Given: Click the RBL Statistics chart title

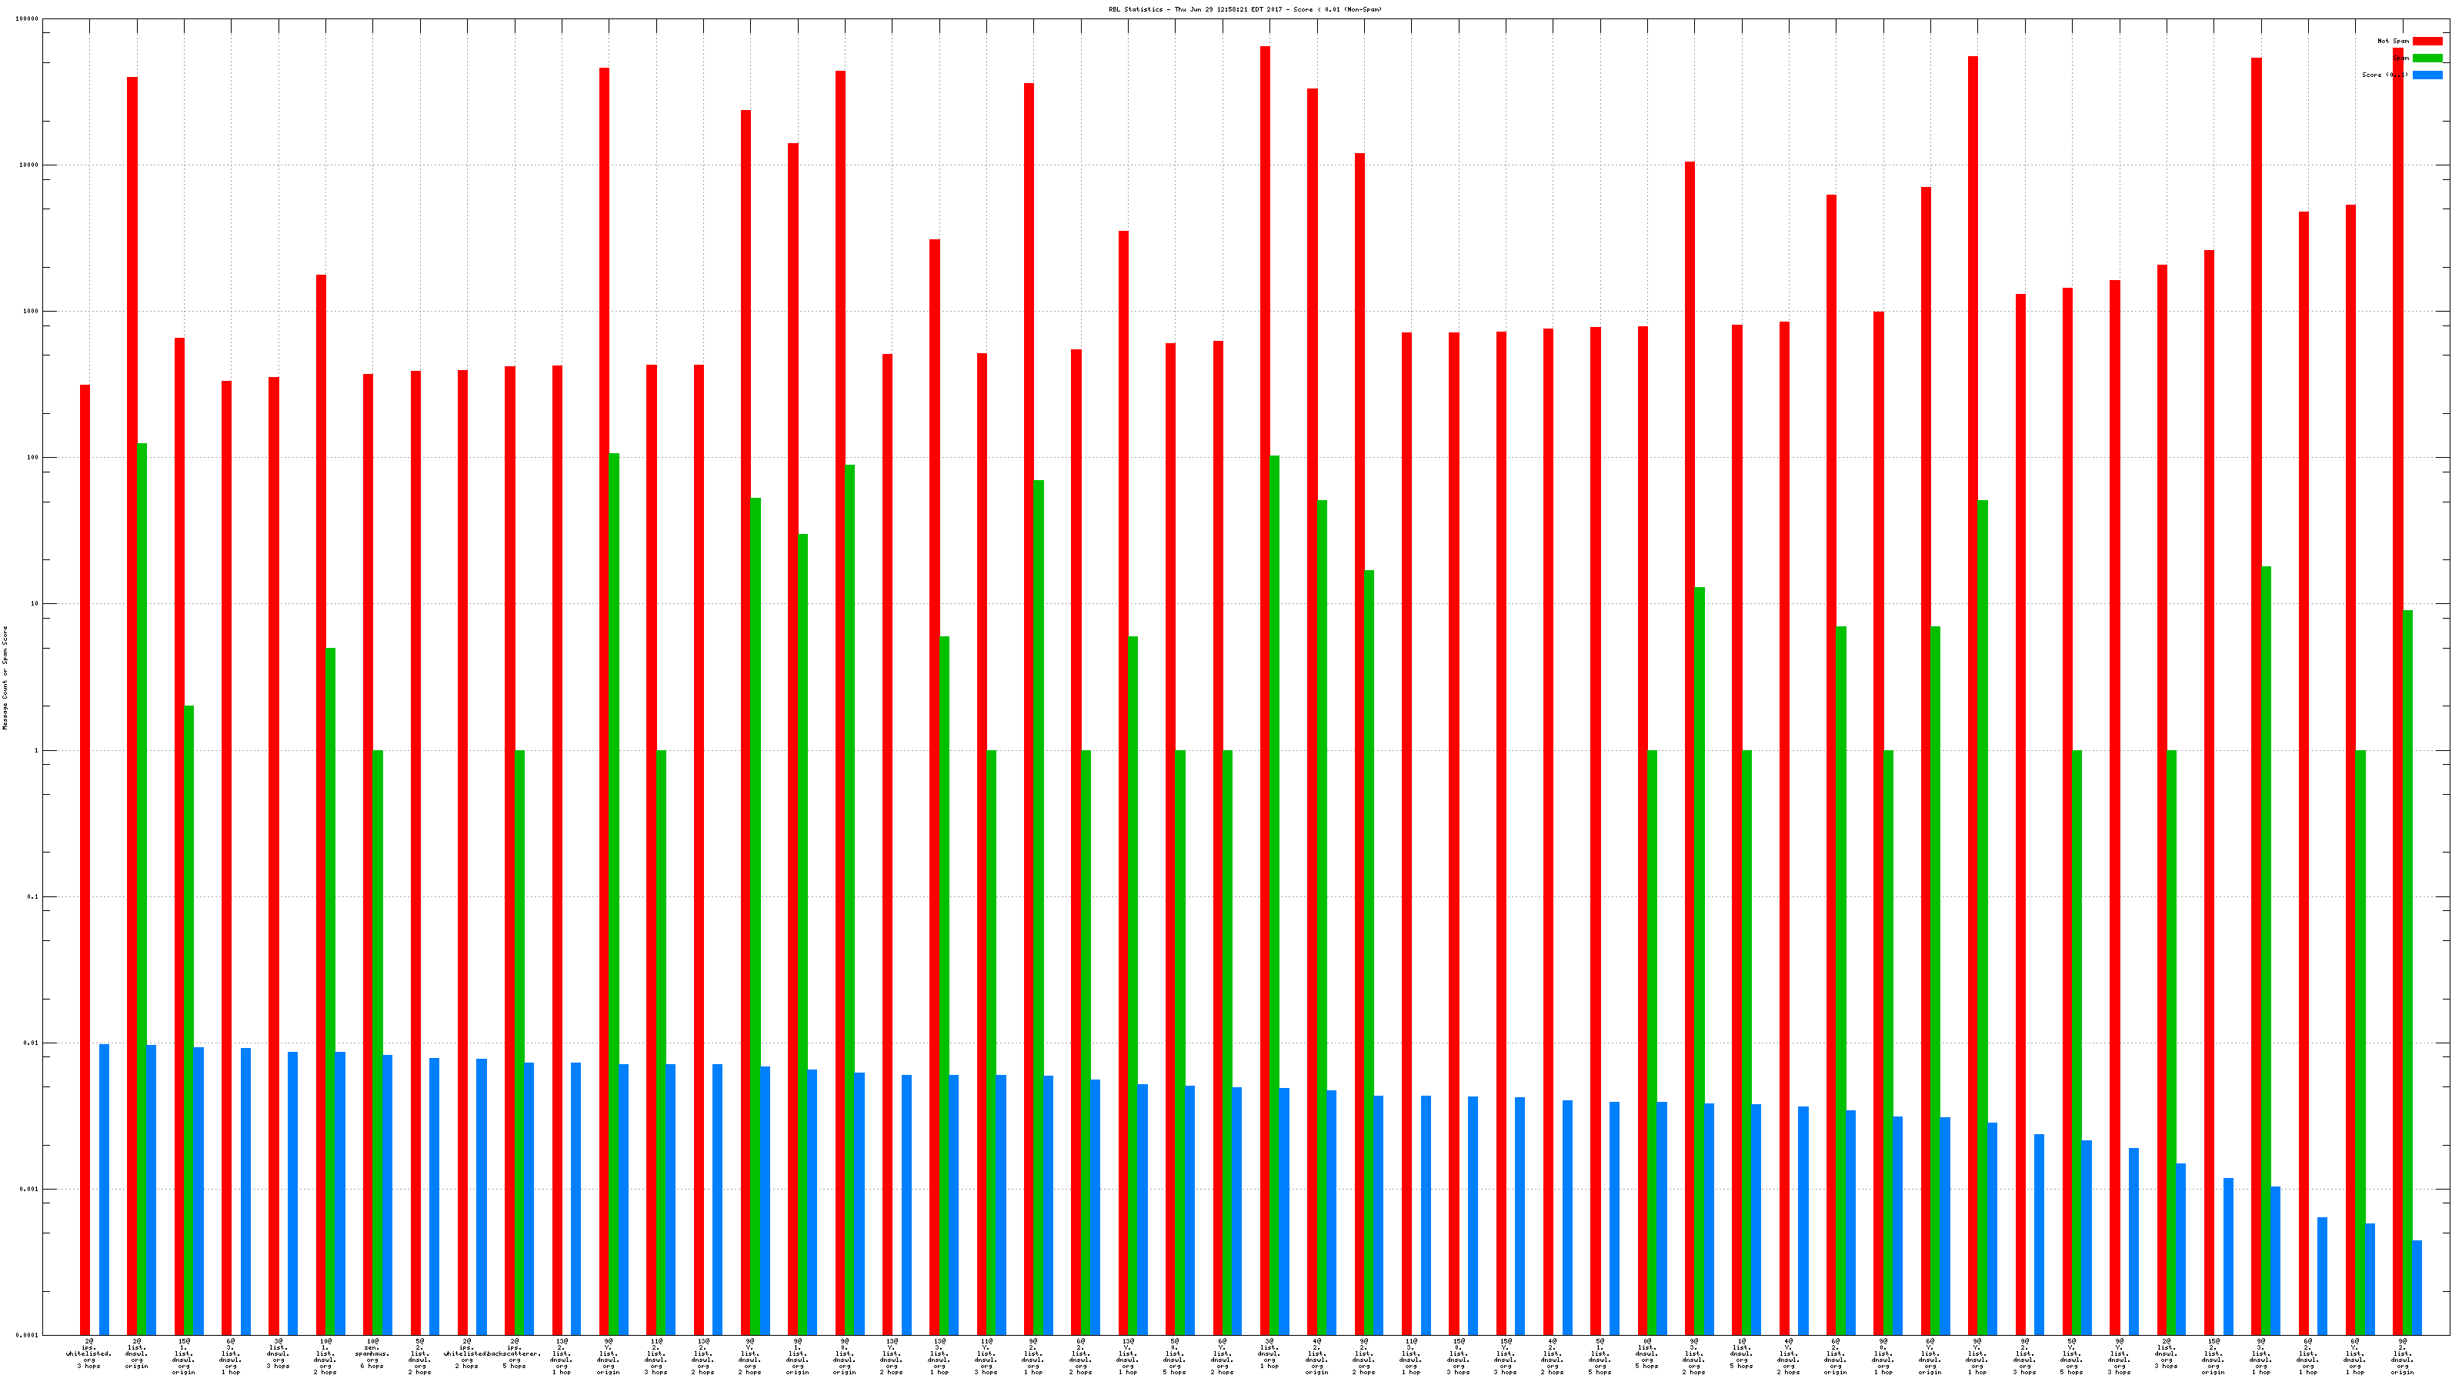Looking at the screenshot, I should [1244, 9].
